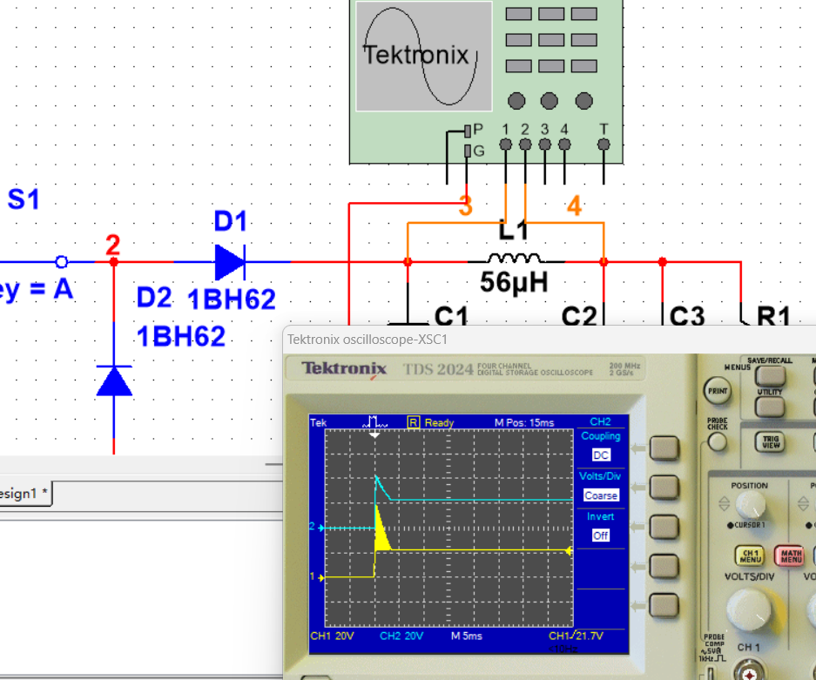Screen dimensions: 816x680
Task: Click the boxed R run indicator on display
Action: click(x=413, y=422)
